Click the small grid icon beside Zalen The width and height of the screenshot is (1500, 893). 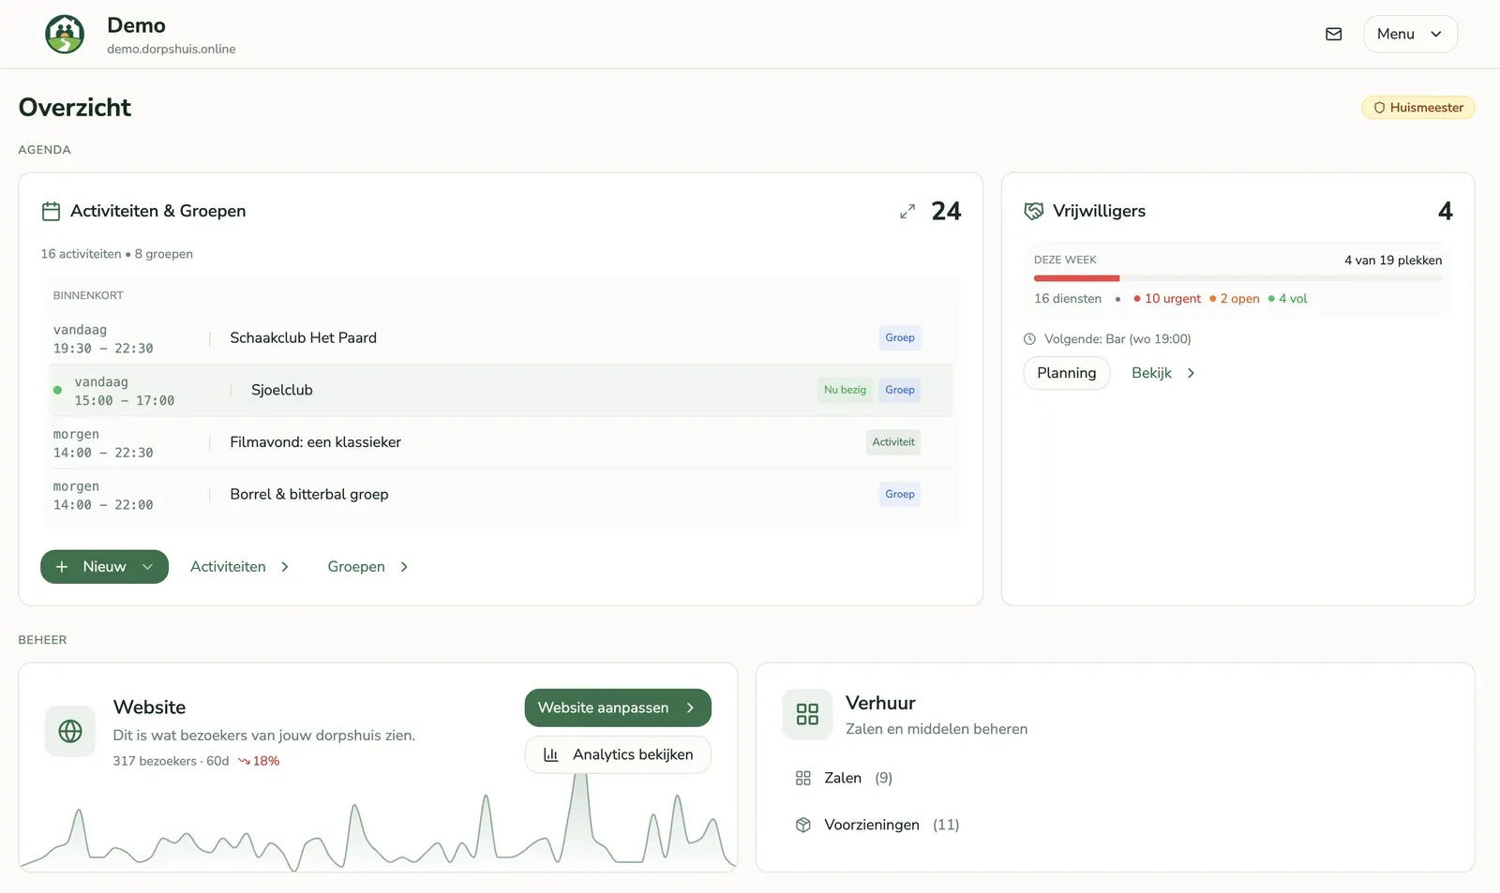point(802,779)
